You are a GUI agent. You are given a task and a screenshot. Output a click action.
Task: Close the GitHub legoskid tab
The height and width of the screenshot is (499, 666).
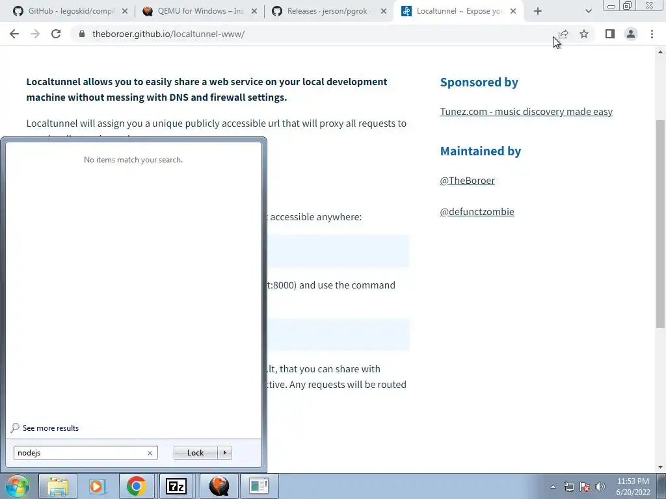[x=125, y=12]
